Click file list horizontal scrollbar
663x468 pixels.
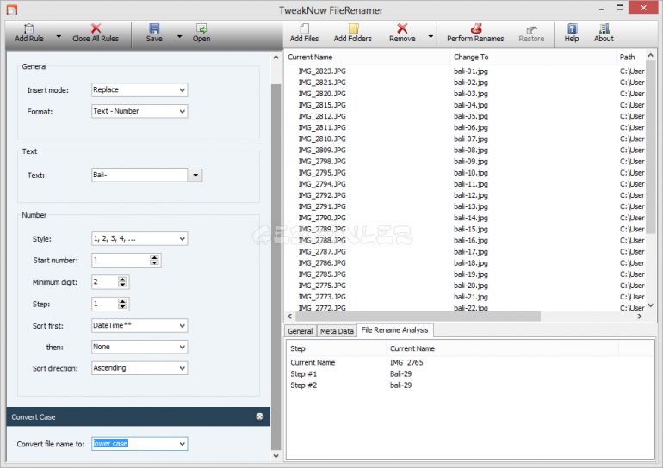coord(418,317)
